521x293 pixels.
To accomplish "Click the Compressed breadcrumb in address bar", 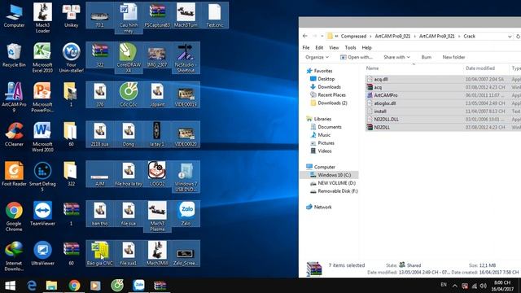I will (x=353, y=36).
